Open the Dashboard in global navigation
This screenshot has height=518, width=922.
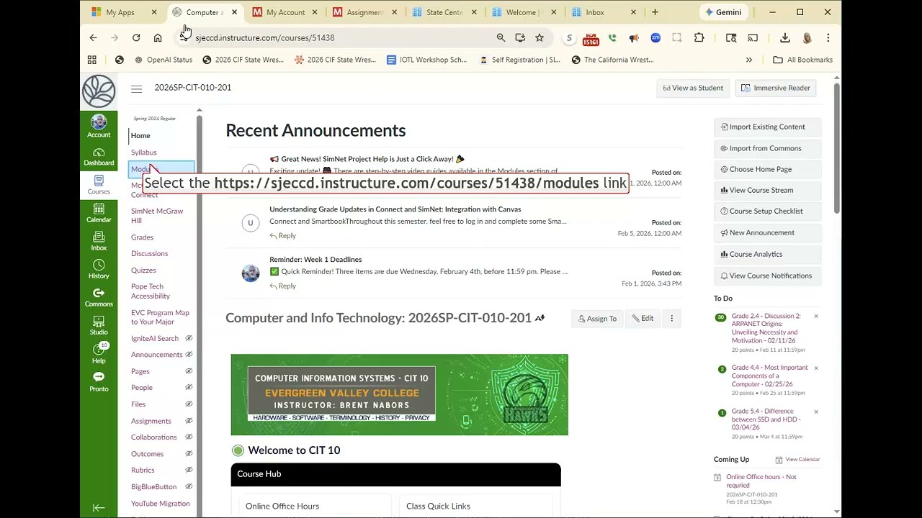[x=99, y=156]
